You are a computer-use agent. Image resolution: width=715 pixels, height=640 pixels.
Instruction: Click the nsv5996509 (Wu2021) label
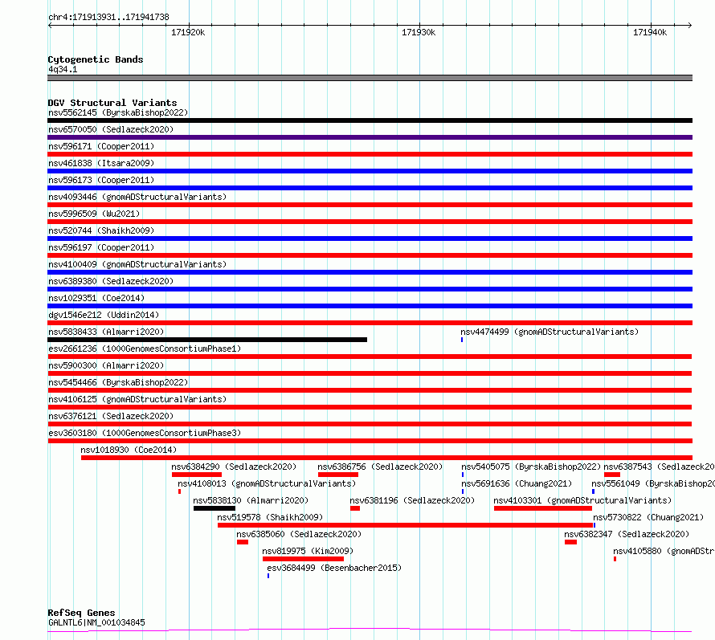[94, 214]
